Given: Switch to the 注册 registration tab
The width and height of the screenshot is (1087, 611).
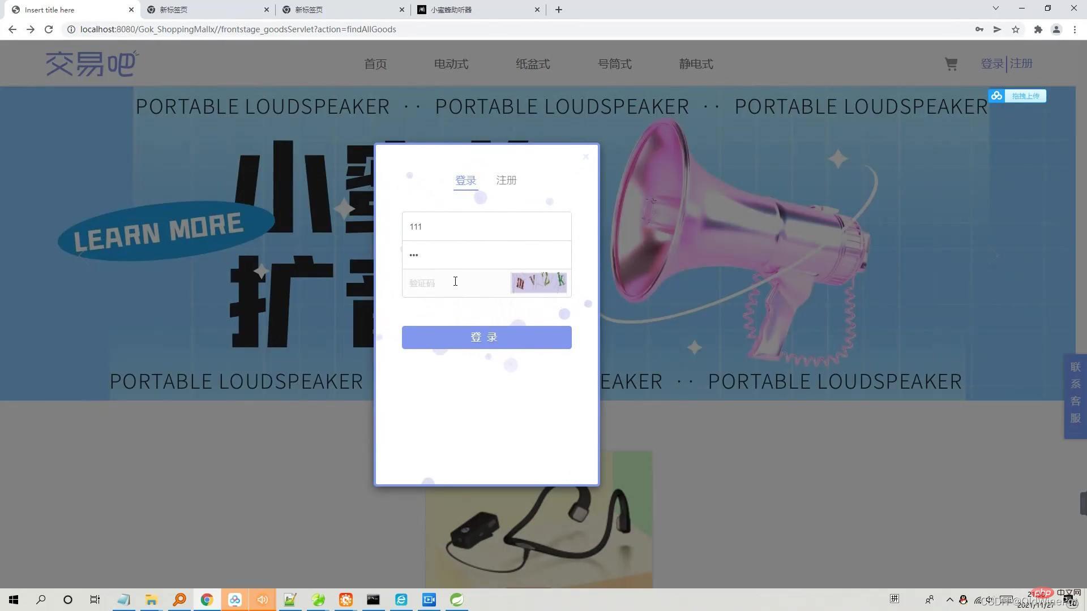Looking at the screenshot, I should 506,180.
